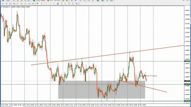Select the H1 timeframe button

click(18, 4)
